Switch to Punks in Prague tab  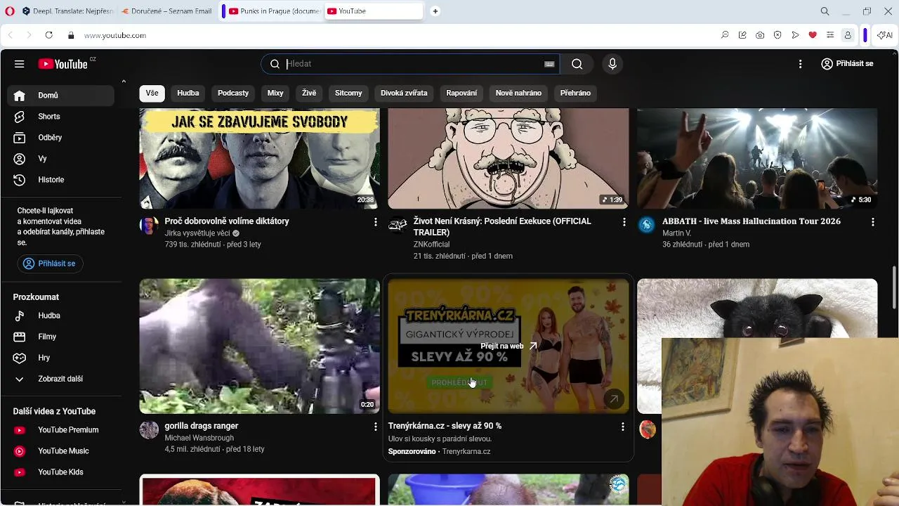274,11
